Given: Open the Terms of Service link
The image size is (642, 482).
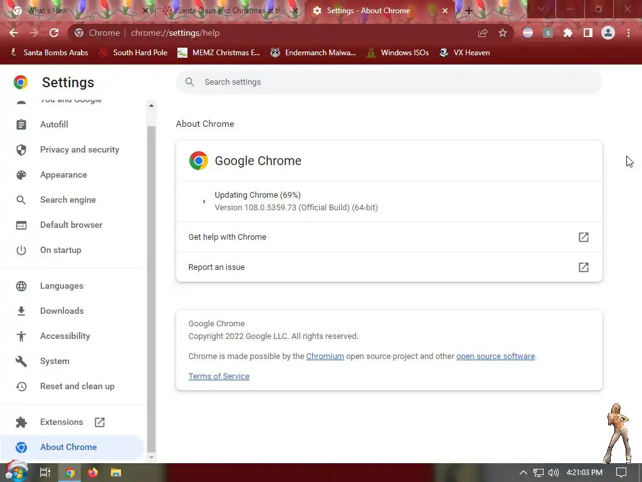Looking at the screenshot, I should pyautogui.click(x=219, y=377).
